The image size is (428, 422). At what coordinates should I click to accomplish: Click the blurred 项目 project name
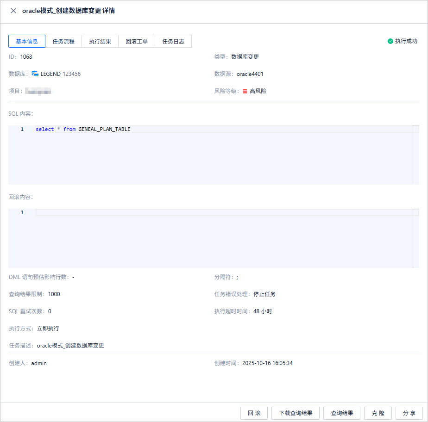click(x=38, y=91)
